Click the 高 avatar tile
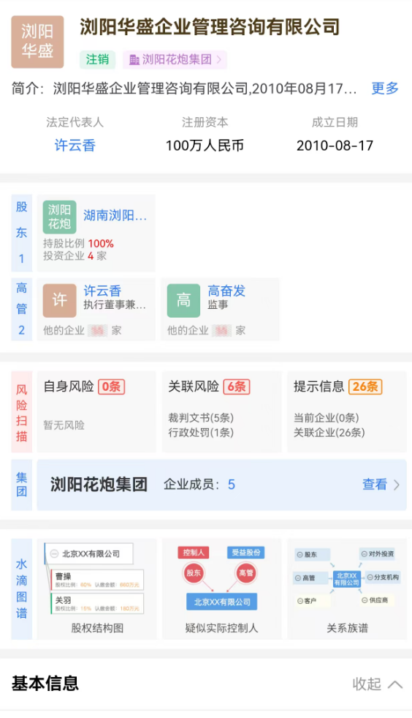Screen dimensions: 412x718 pos(183,300)
